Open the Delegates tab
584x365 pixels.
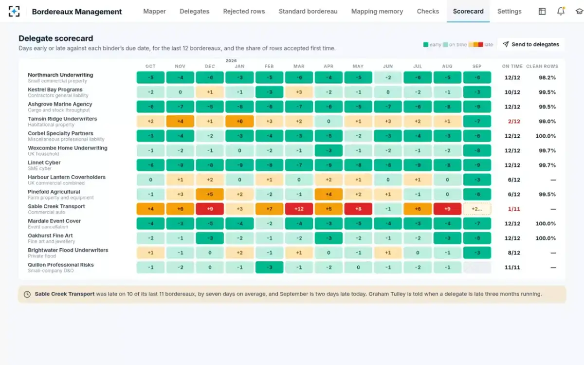195,11
